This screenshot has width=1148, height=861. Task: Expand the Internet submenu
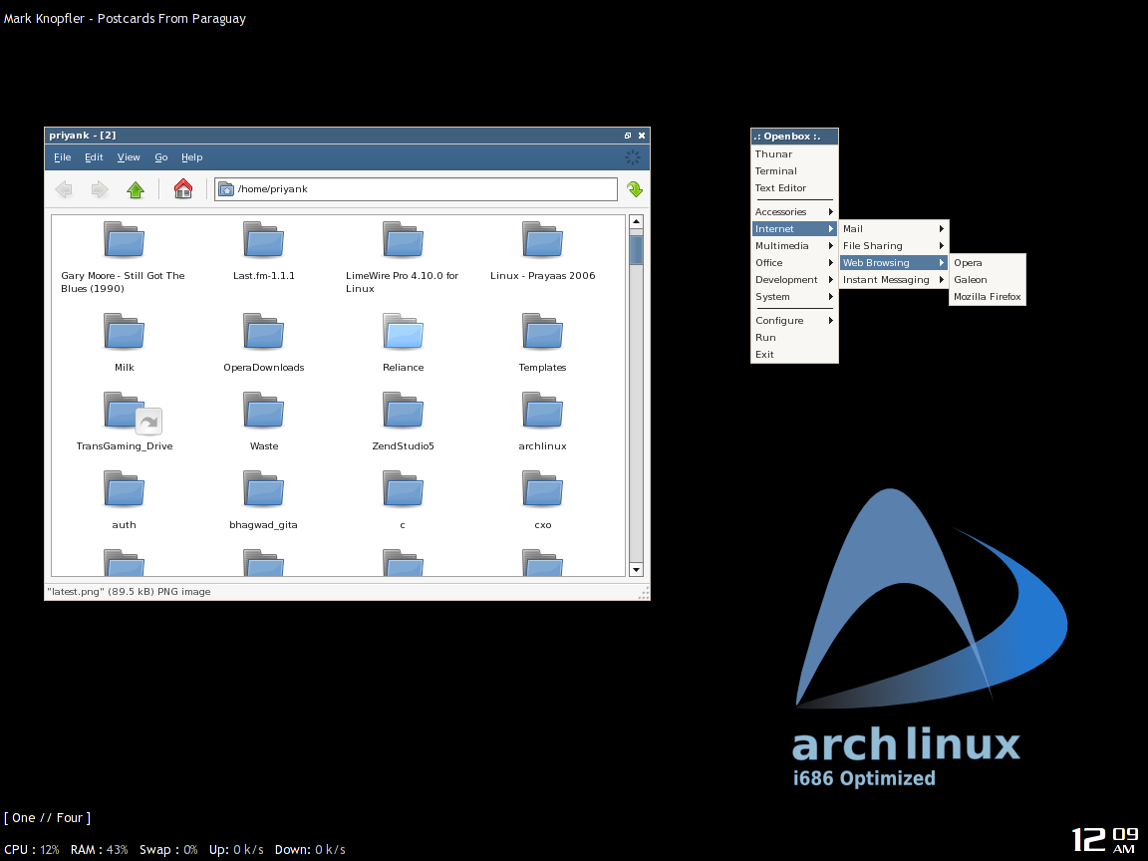794,228
